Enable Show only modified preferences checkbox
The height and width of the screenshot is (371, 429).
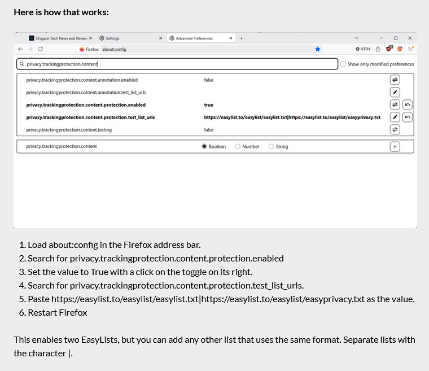[x=343, y=64]
